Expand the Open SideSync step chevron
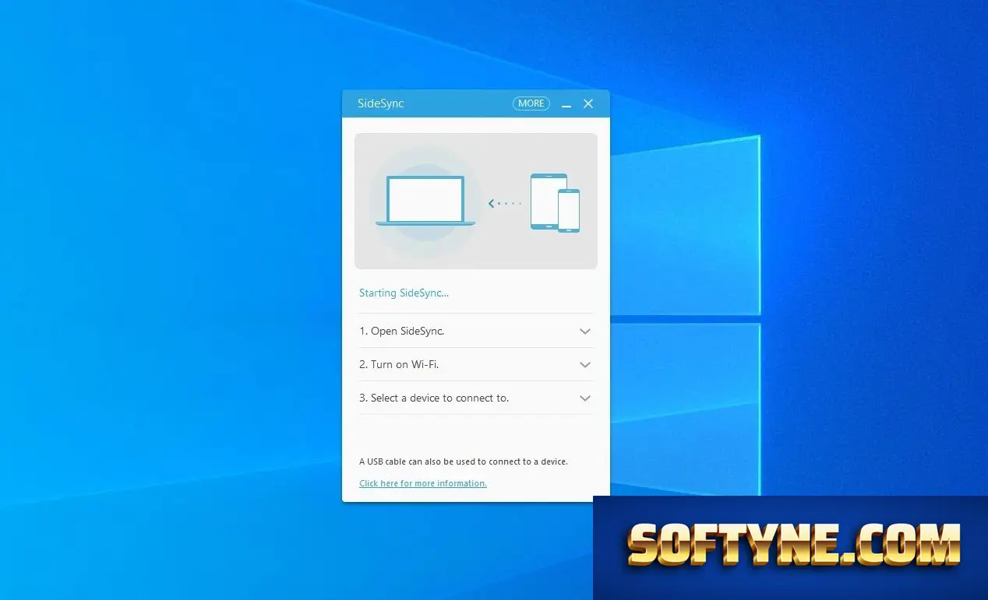The height and width of the screenshot is (600, 988). point(585,332)
